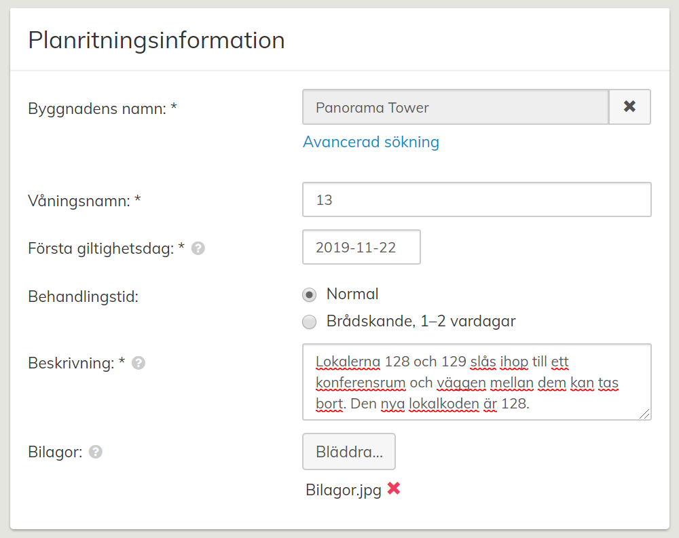679x538 pixels.
Task: Click the Byggnadens namn label
Action: [x=102, y=108]
